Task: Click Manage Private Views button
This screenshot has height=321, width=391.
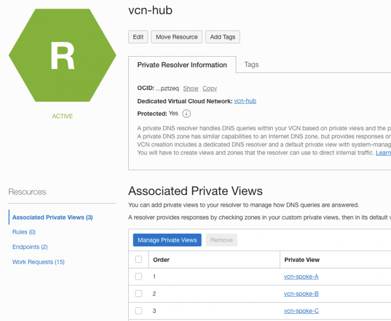Action: pos(167,240)
